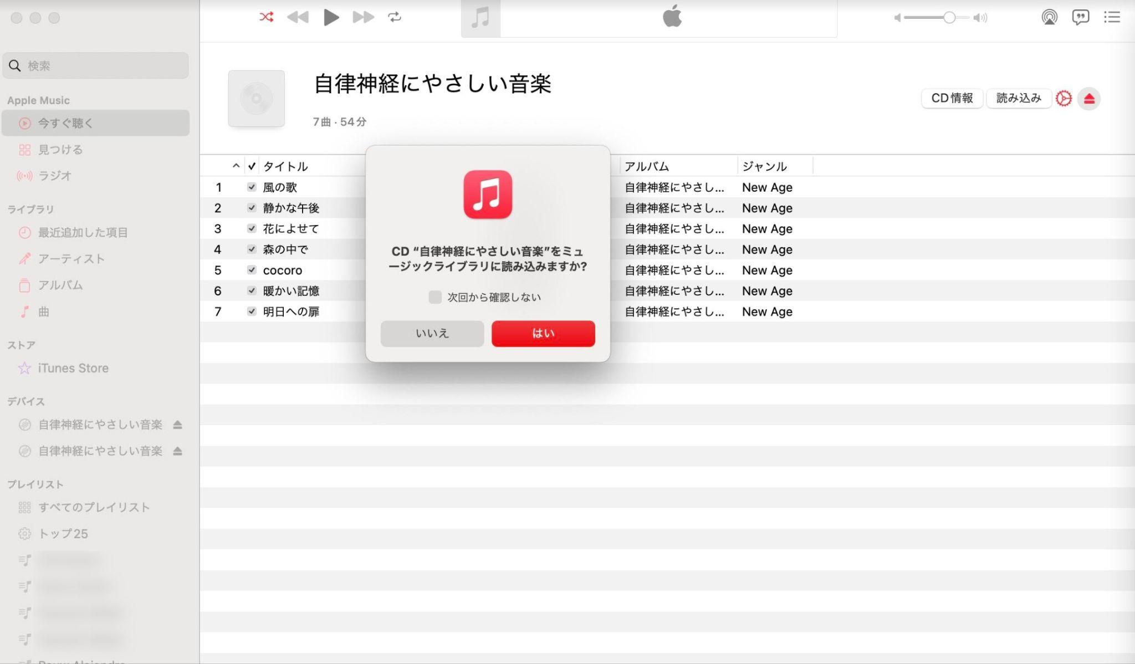Skip to the next track
The height and width of the screenshot is (664, 1135).
[x=363, y=17]
